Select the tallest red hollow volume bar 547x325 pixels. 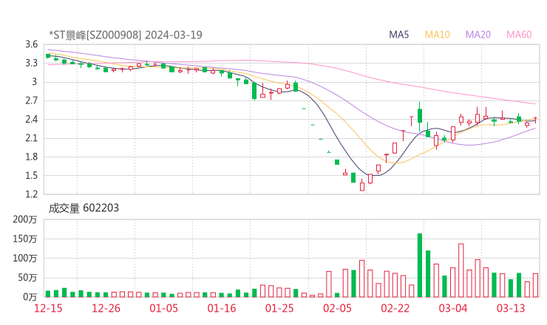tap(461, 270)
